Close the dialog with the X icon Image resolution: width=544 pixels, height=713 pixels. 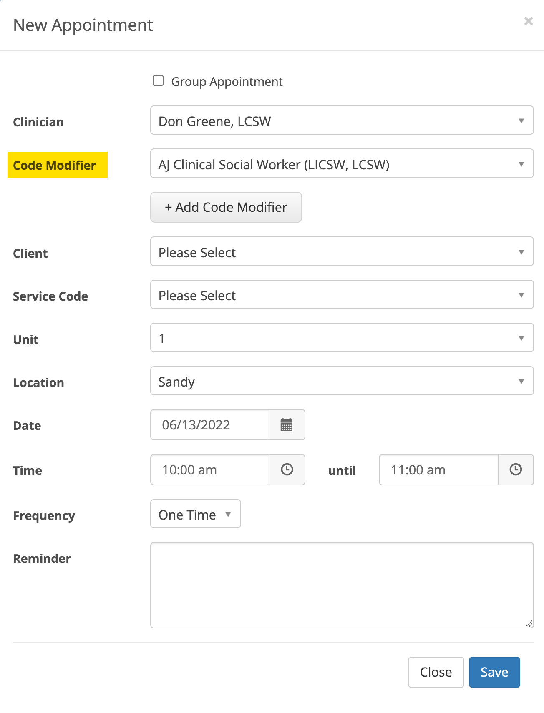pyautogui.click(x=528, y=21)
